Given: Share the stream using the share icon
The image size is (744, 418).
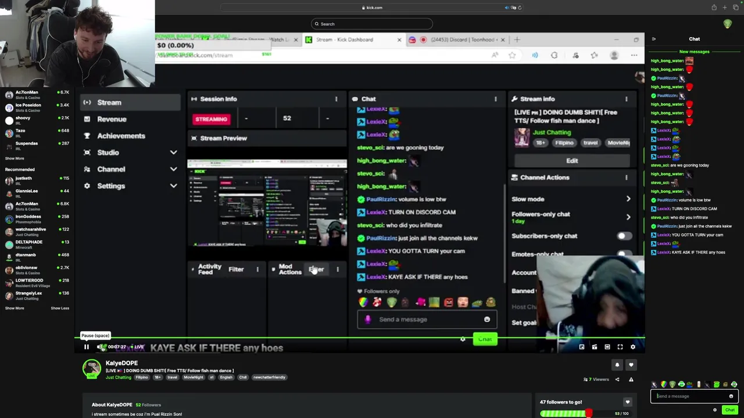Looking at the screenshot, I should pyautogui.click(x=617, y=380).
